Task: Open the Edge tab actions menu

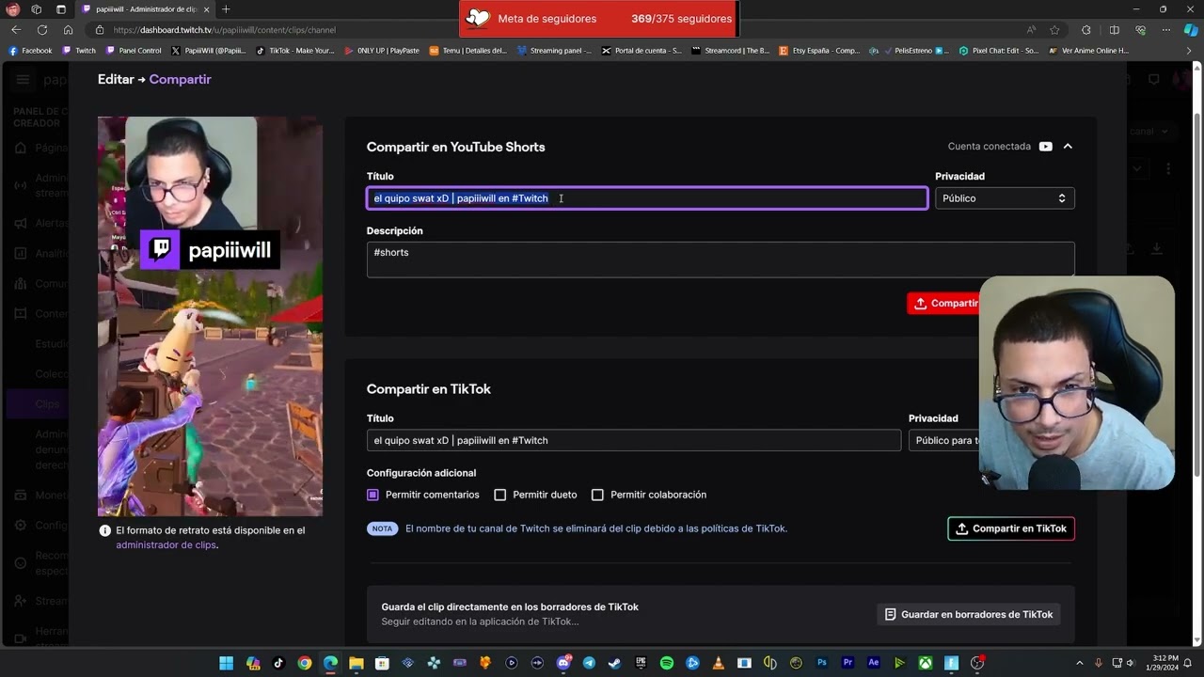Action: (x=61, y=9)
